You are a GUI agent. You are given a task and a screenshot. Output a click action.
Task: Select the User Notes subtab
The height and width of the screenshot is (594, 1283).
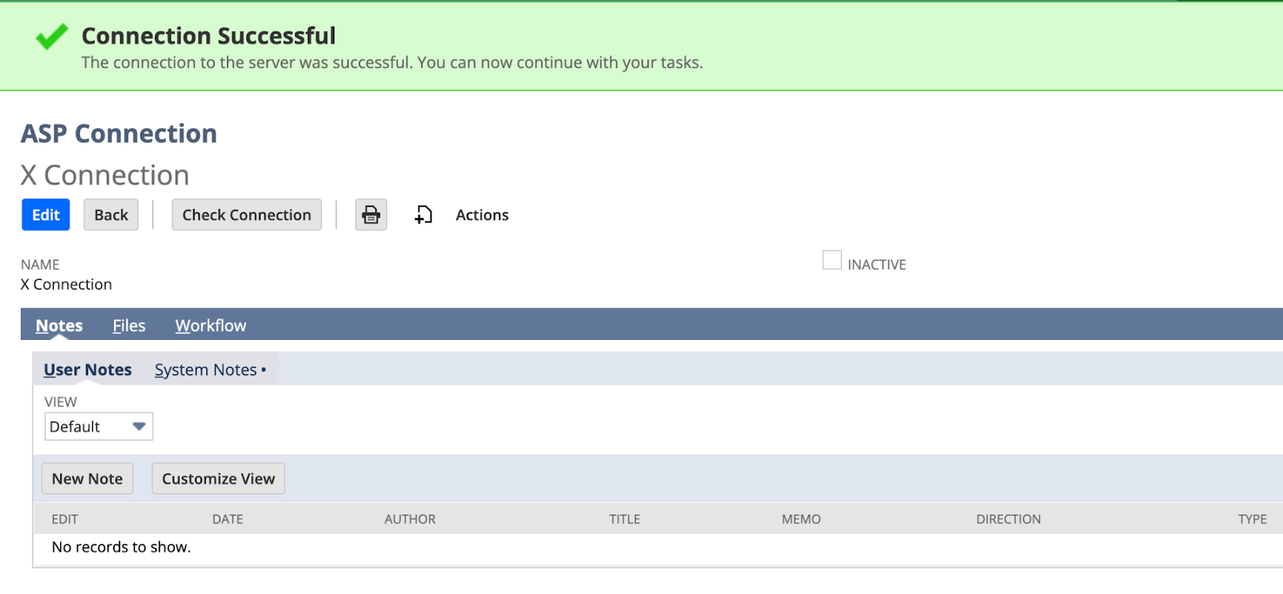coord(87,370)
